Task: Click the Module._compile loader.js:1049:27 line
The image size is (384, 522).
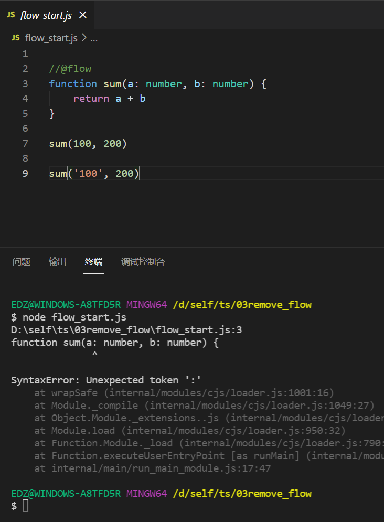Action: [x=204, y=406]
